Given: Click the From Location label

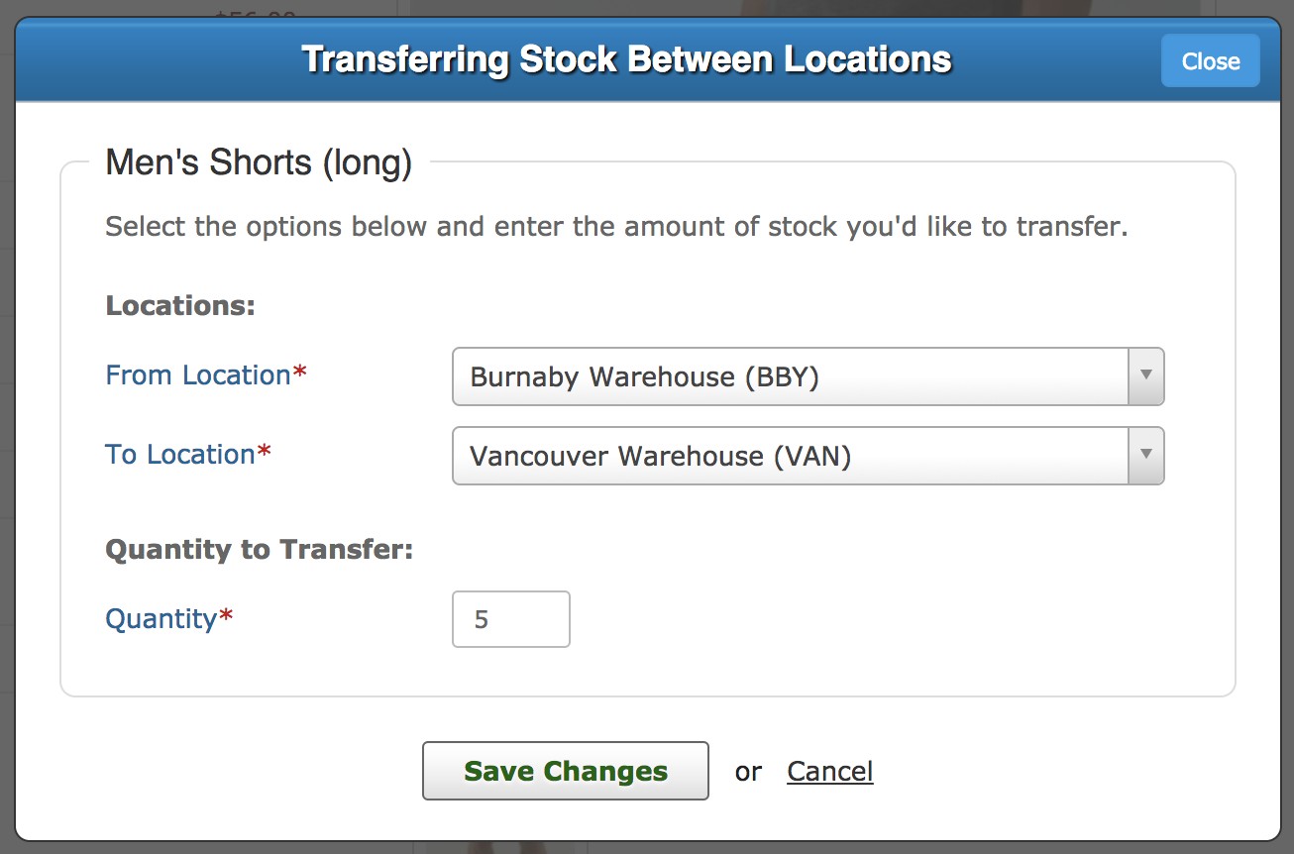Looking at the screenshot, I should click(196, 374).
